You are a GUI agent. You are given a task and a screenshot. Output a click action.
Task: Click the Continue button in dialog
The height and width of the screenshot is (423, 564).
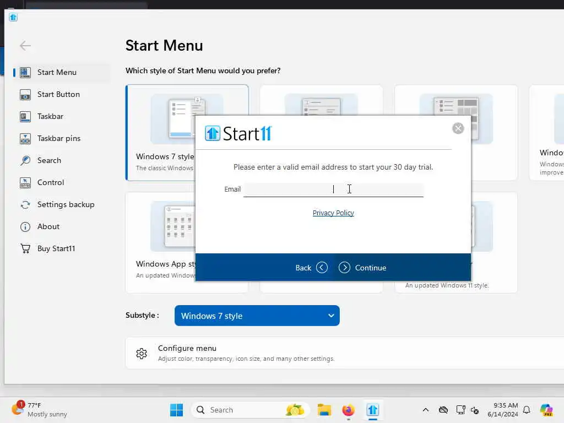pyautogui.click(x=362, y=268)
